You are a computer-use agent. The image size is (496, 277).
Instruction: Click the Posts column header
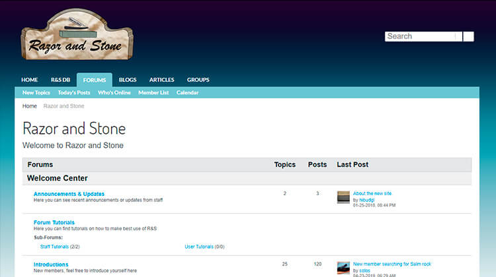click(317, 165)
